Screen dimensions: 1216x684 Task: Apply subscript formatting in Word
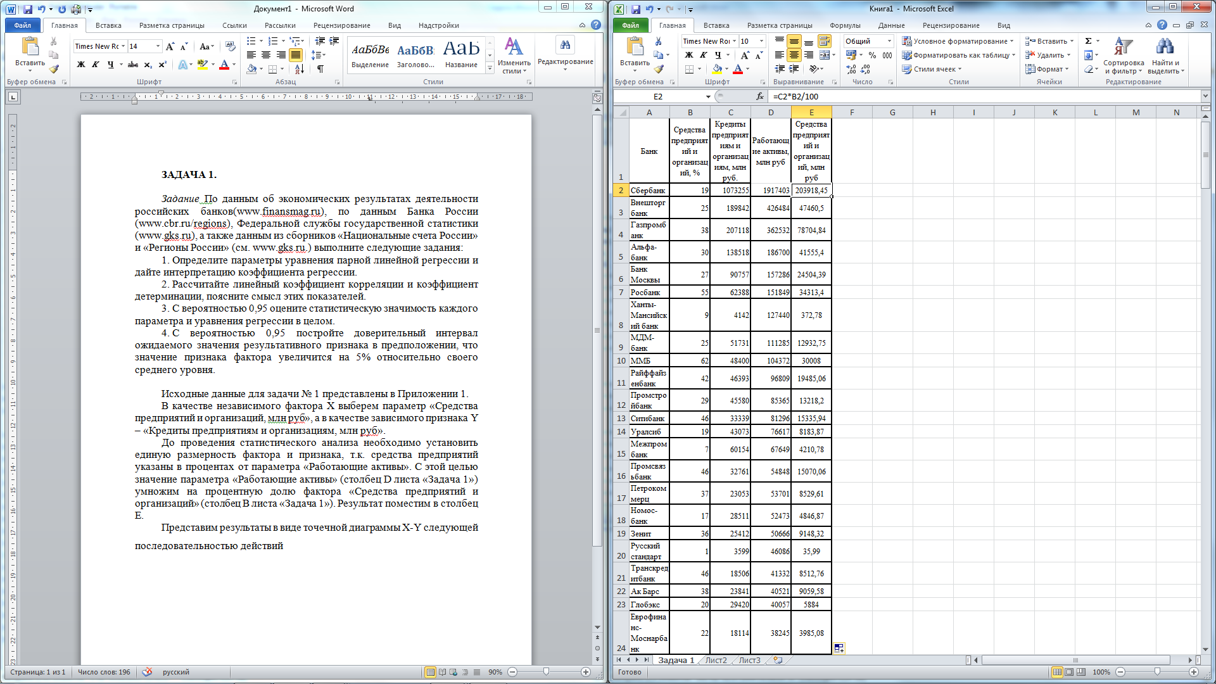148,65
